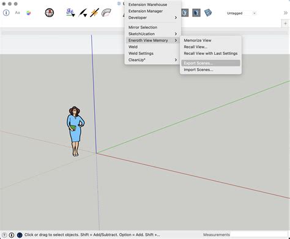This screenshot has width=290, height=239.
Task: Click the person-credit icon in status bar
Action: tap(12, 235)
